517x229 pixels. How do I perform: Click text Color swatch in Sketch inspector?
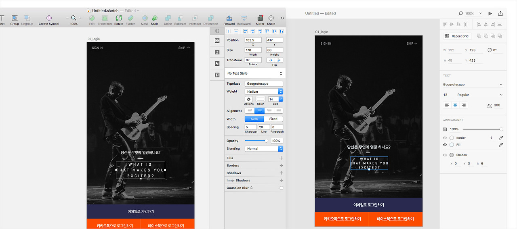point(261,99)
